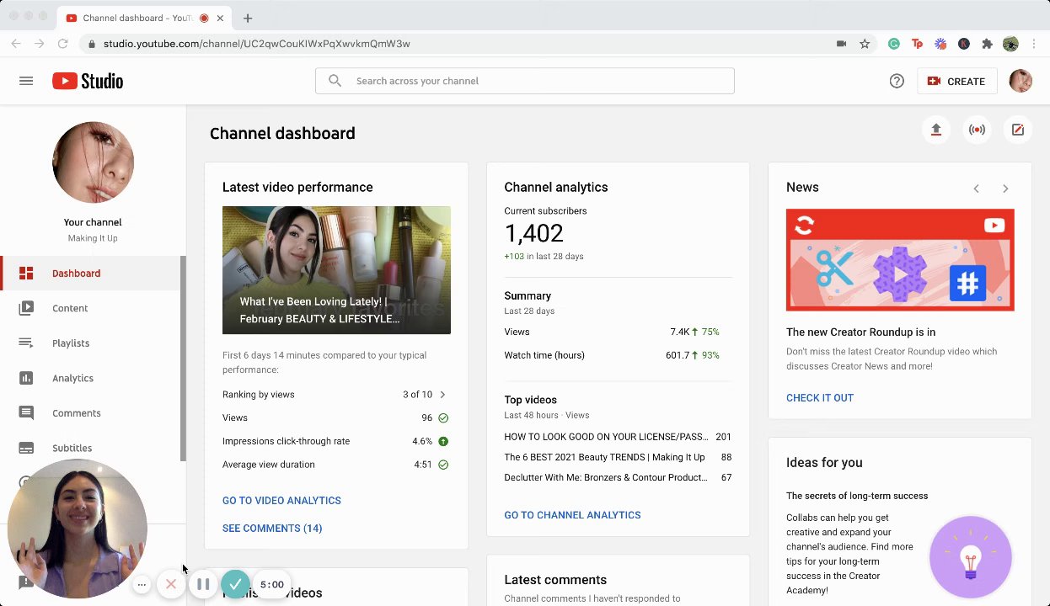Image resolution: width=1050 pixels, height=606 pixels.
Task: Open The 6 BEST 2021 Beauty TRENDS video
Action: point(618,457)
